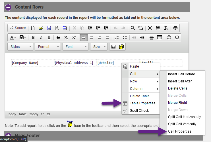Insert image using picture icon
The width and height of the screenshot is (211, 142).
[x=113, y=47]
